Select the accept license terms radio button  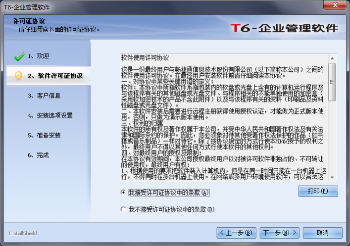coord(123,193)
